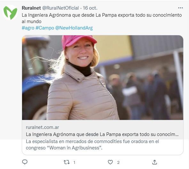This screenshot has height=169, width=189.
Task: Open the #Campo hashtag link
Action: (x=45, y=28)
